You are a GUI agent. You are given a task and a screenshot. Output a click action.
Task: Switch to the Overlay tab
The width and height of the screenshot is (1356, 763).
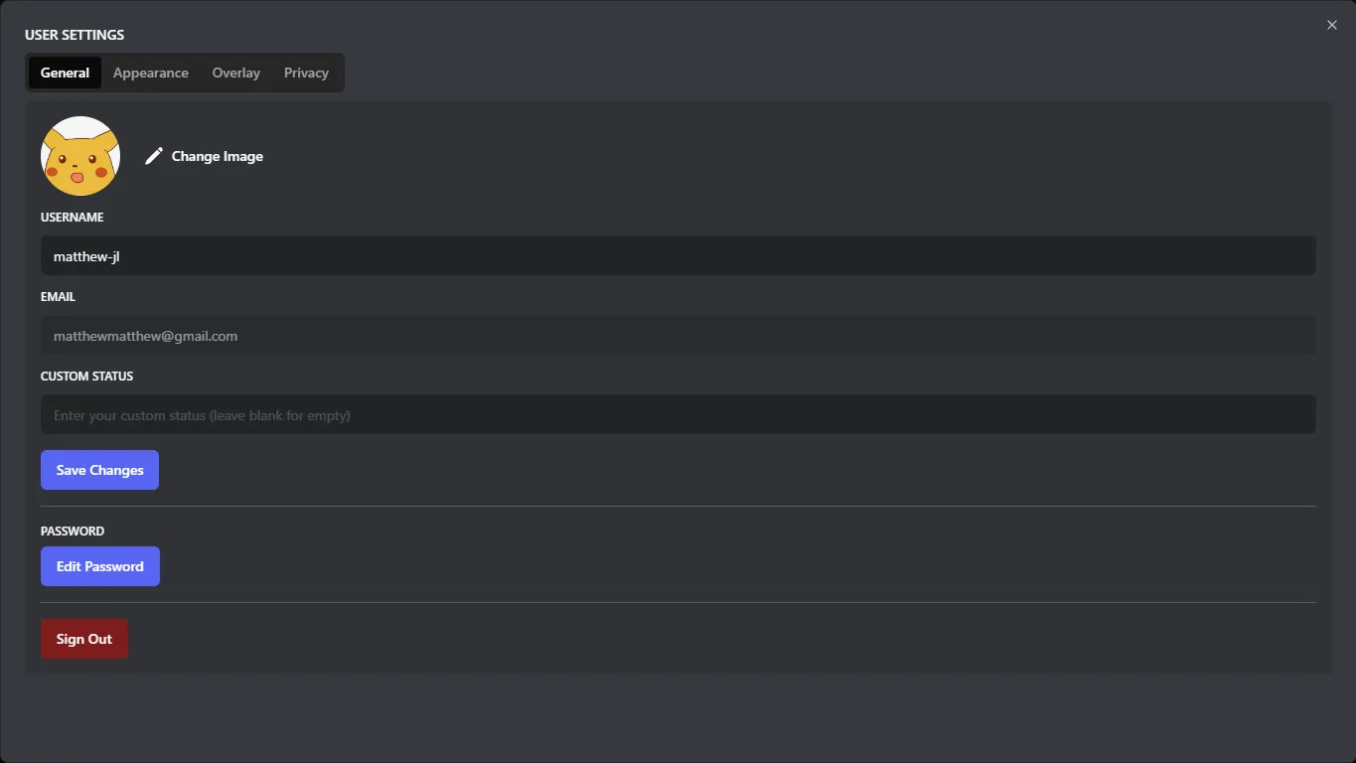point(236,73)
